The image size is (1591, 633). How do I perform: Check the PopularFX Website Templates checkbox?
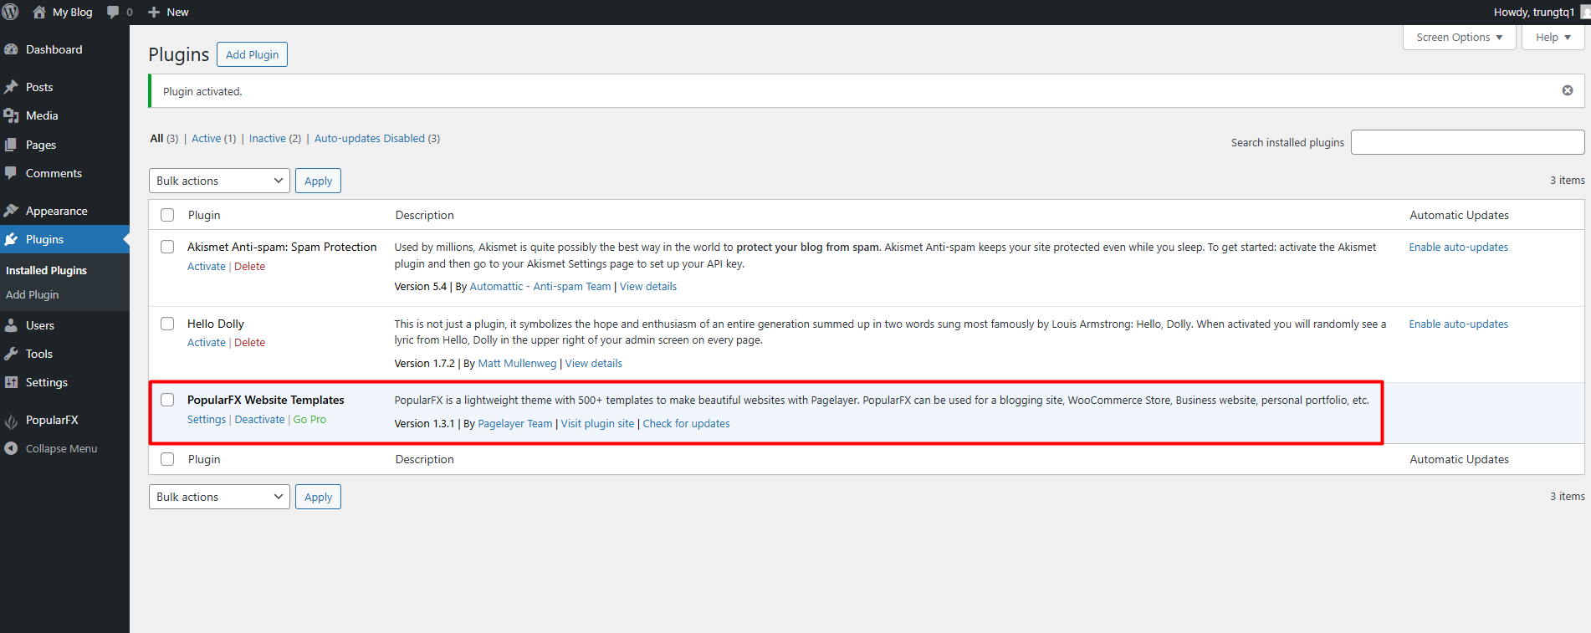pyautogui.click(x=167, y=400)
